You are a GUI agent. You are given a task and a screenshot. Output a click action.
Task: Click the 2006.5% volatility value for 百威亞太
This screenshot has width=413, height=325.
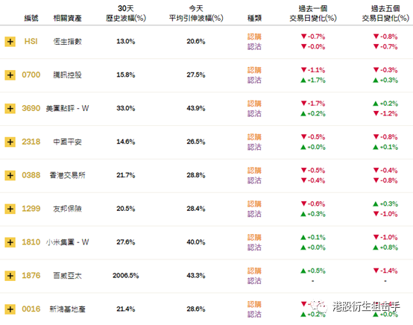click(x=126, y=276)
